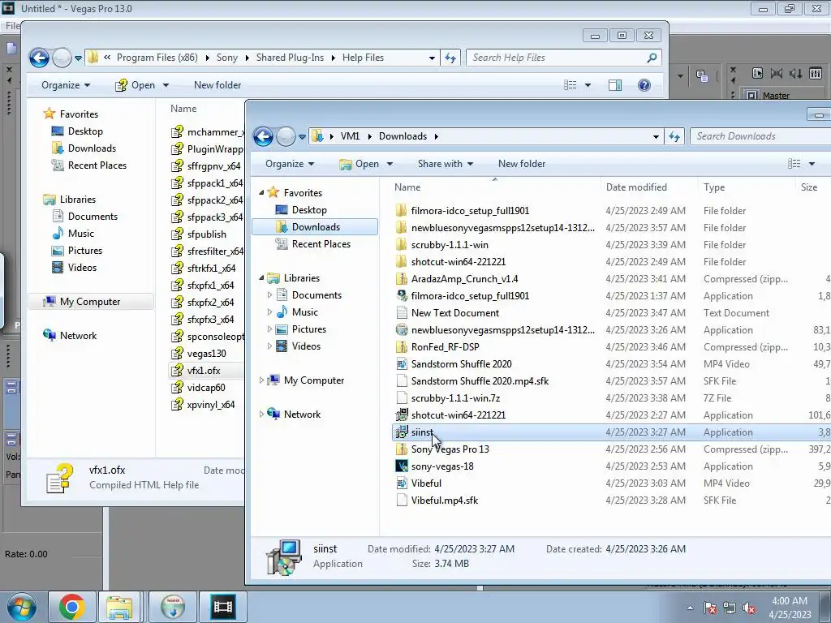Select the xpvinyl_x64 help file
831x623 pixels.
pos(210,404)
